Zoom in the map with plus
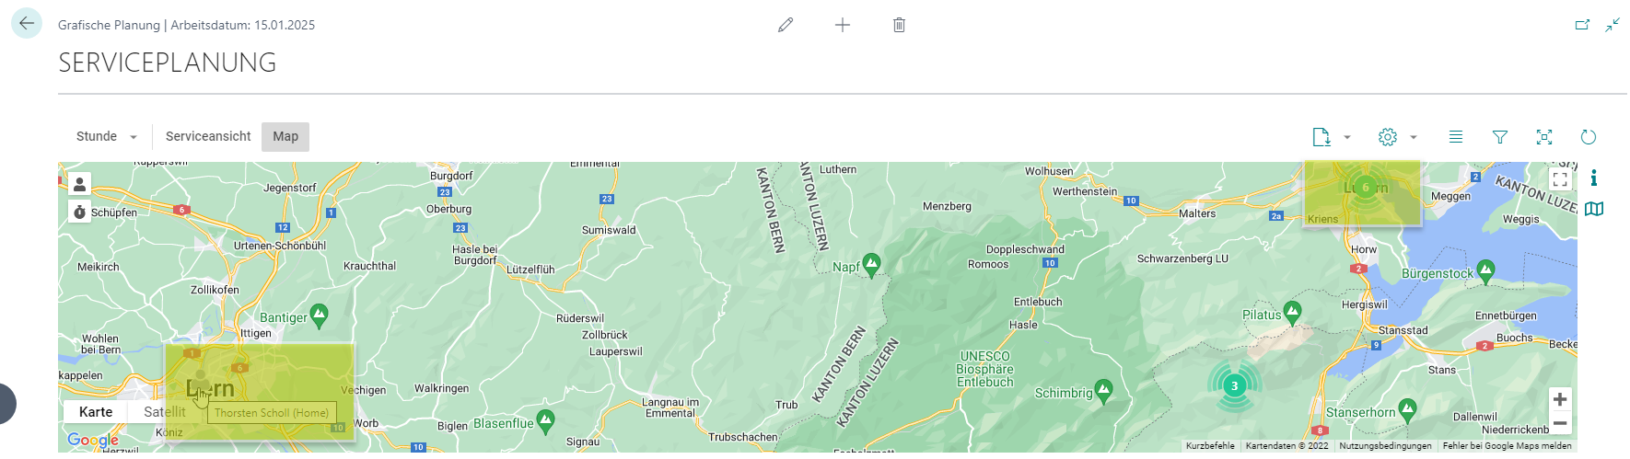The height and width of the screenshot is (459, 1630). (1560, 399)
